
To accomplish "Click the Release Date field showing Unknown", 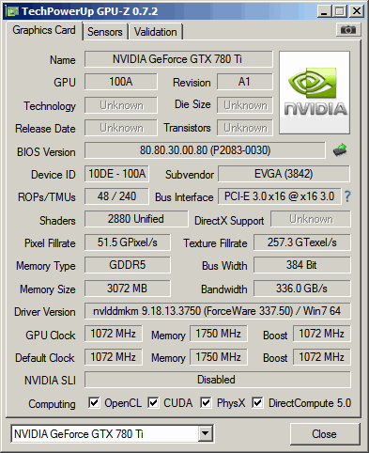I will 121,128.
